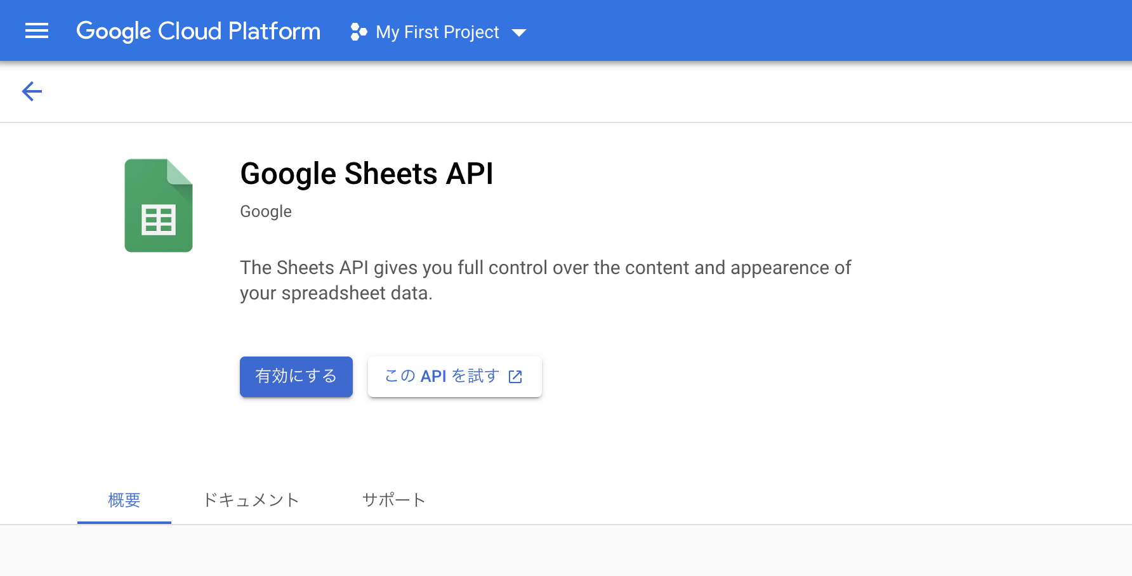Click the Google Cloud Platform logo
The height and width of the screenshot is (576, 1132).
198,30
